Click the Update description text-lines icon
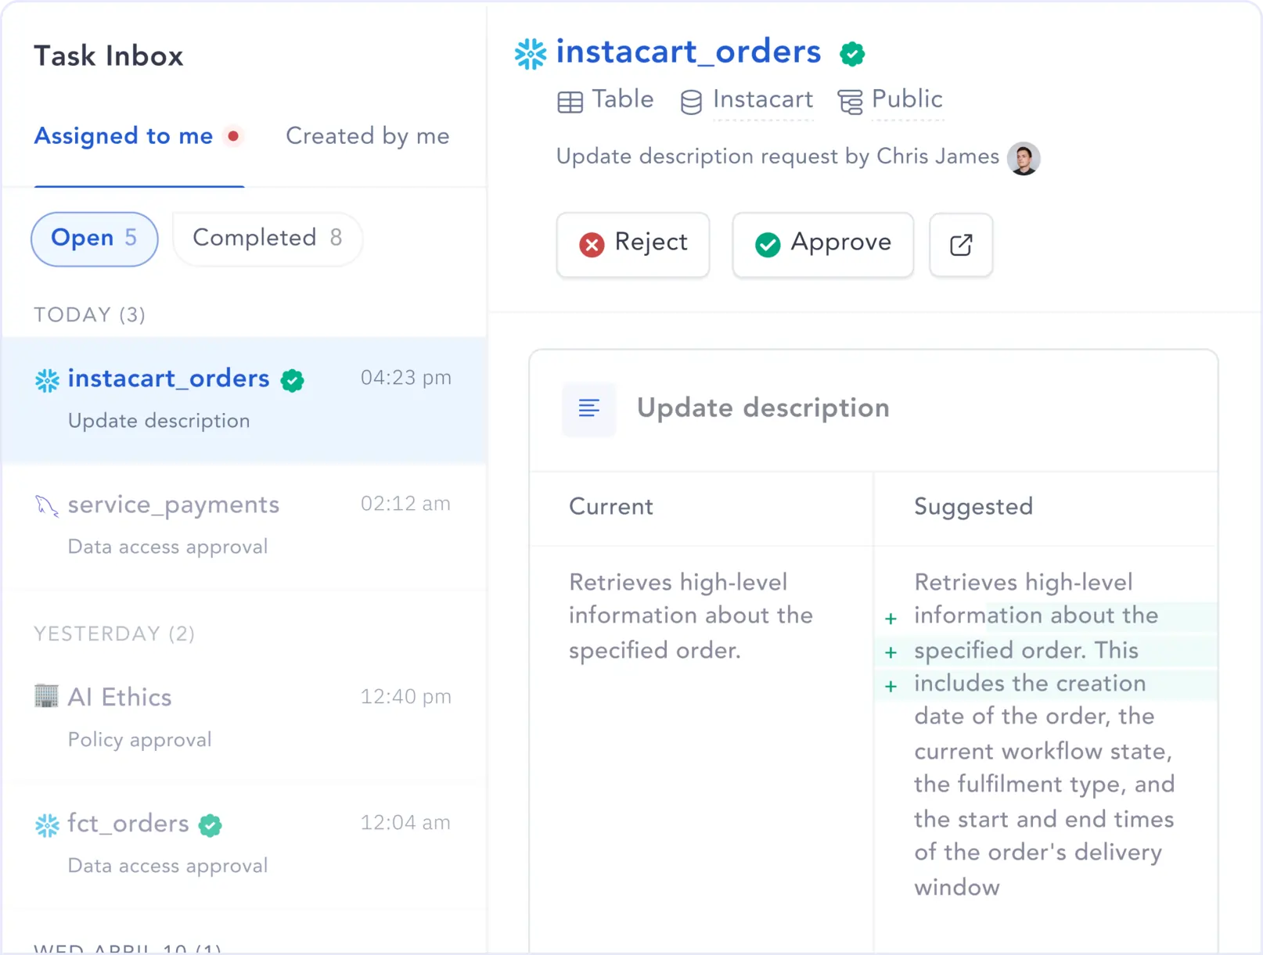1263x955 pixels. (589, 408)
